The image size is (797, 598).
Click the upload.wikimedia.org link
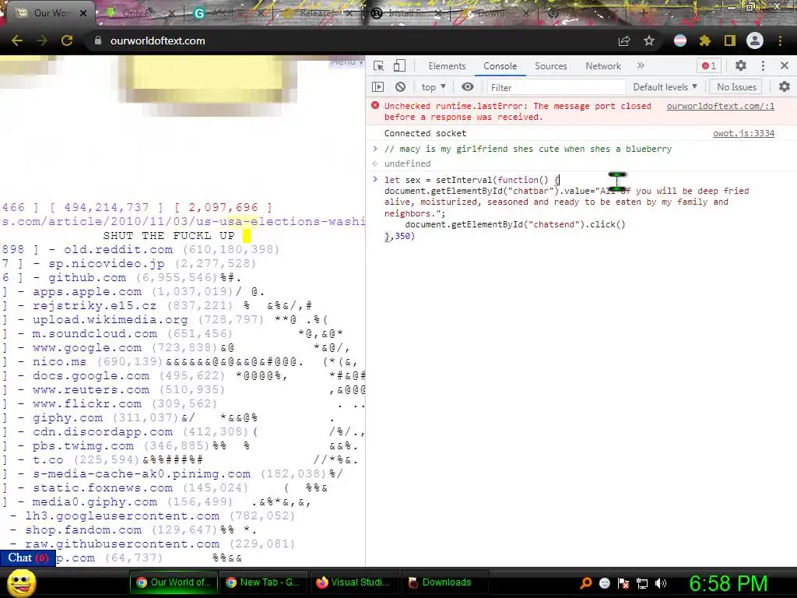click(x=111, y=320)
